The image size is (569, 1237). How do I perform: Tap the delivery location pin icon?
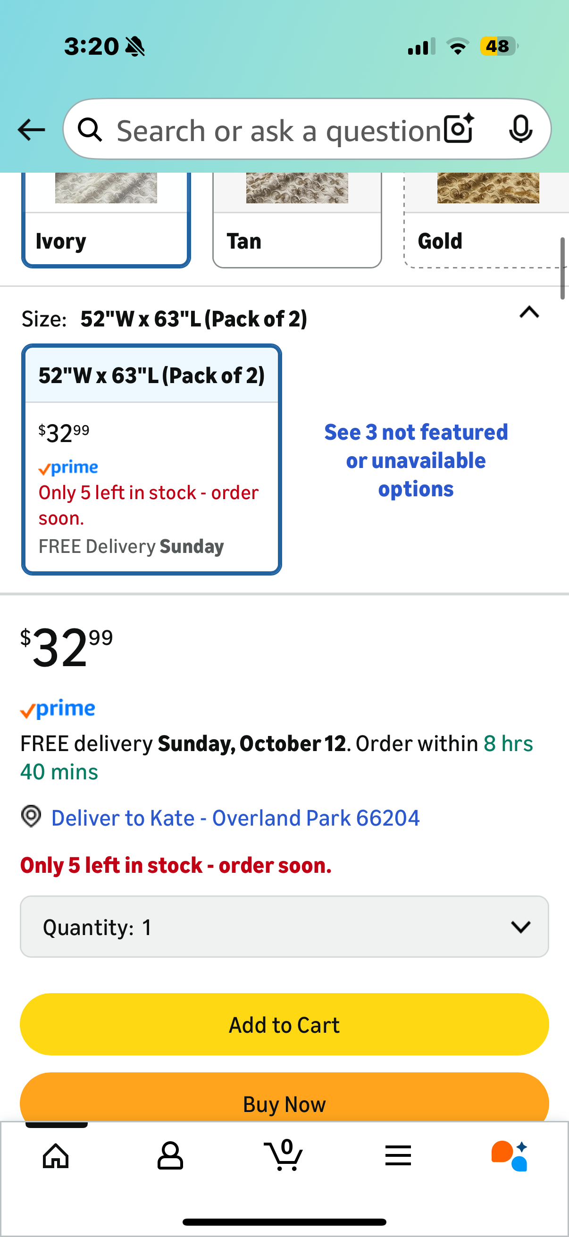pos(31,816)
